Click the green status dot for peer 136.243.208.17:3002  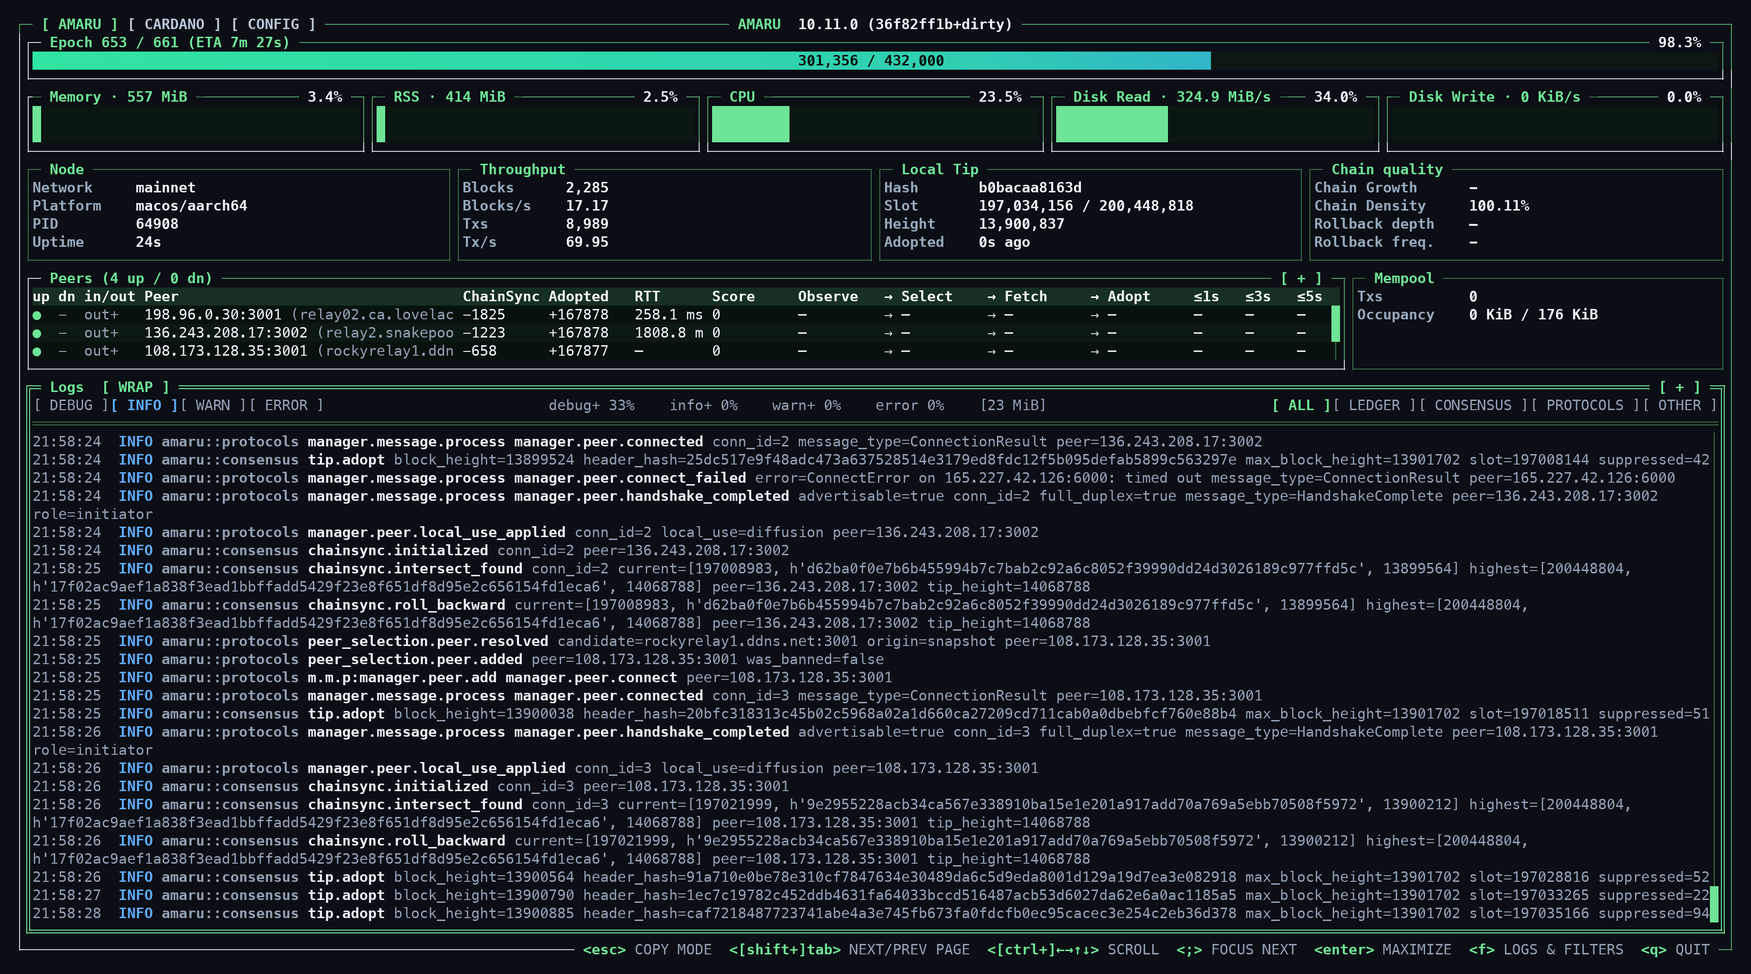tap(37, 333)
